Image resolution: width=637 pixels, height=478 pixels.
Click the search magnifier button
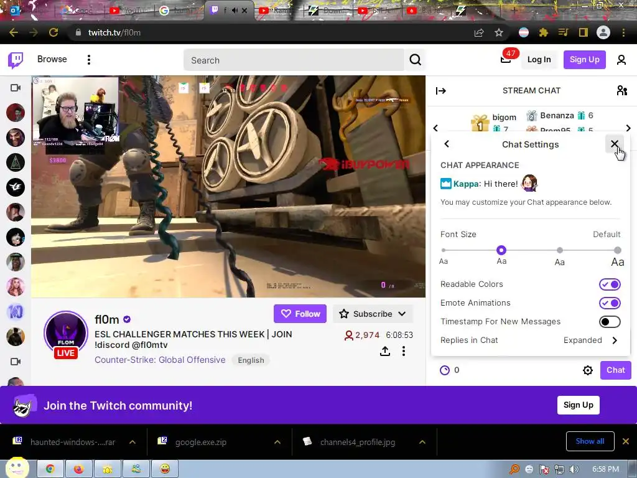point(415,60)
